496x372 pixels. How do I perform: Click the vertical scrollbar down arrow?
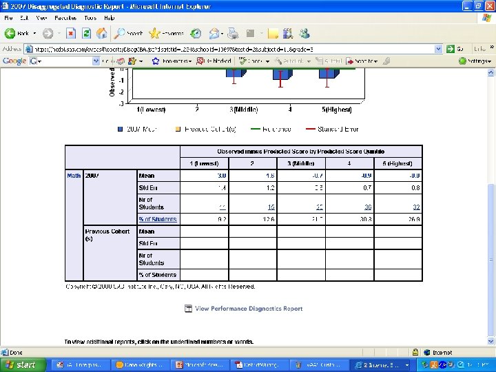490,341
